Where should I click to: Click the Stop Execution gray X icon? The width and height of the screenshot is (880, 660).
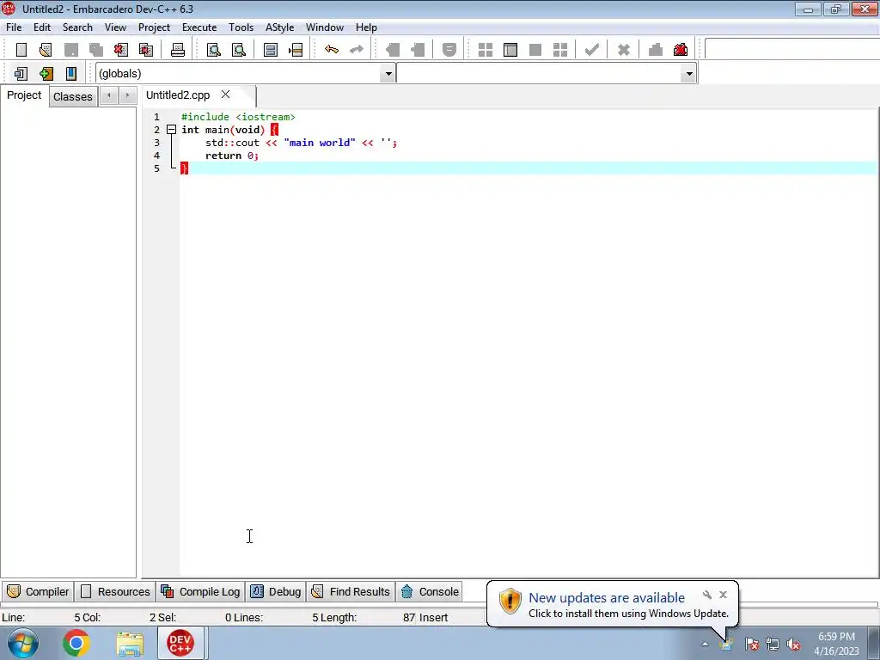tap(624, 50)
